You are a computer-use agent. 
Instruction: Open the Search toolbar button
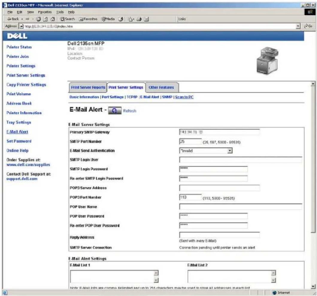[68, 19]
